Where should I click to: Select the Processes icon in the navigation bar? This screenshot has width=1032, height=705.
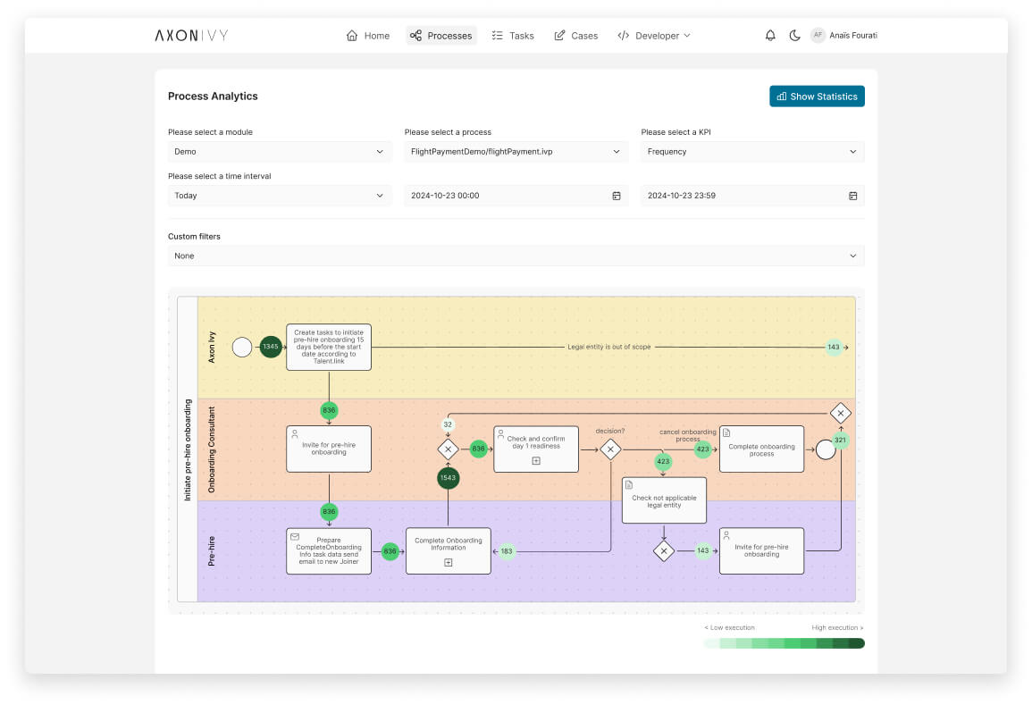pos(417,36)
